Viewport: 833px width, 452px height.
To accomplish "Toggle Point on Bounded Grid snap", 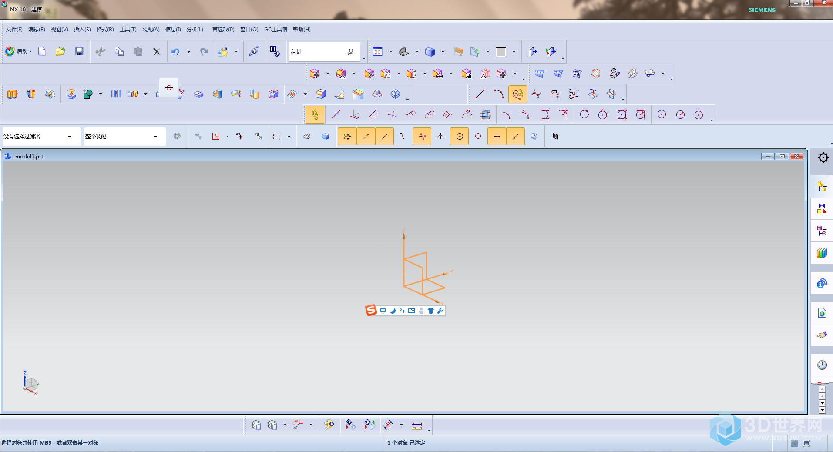I will [x=555, y=137].
